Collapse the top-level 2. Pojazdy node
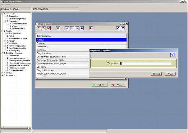 pos(3,31)
